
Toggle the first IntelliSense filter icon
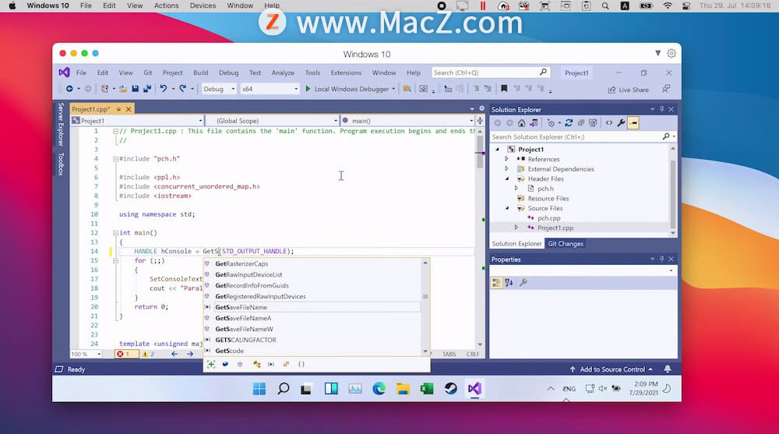coord(210,364)
